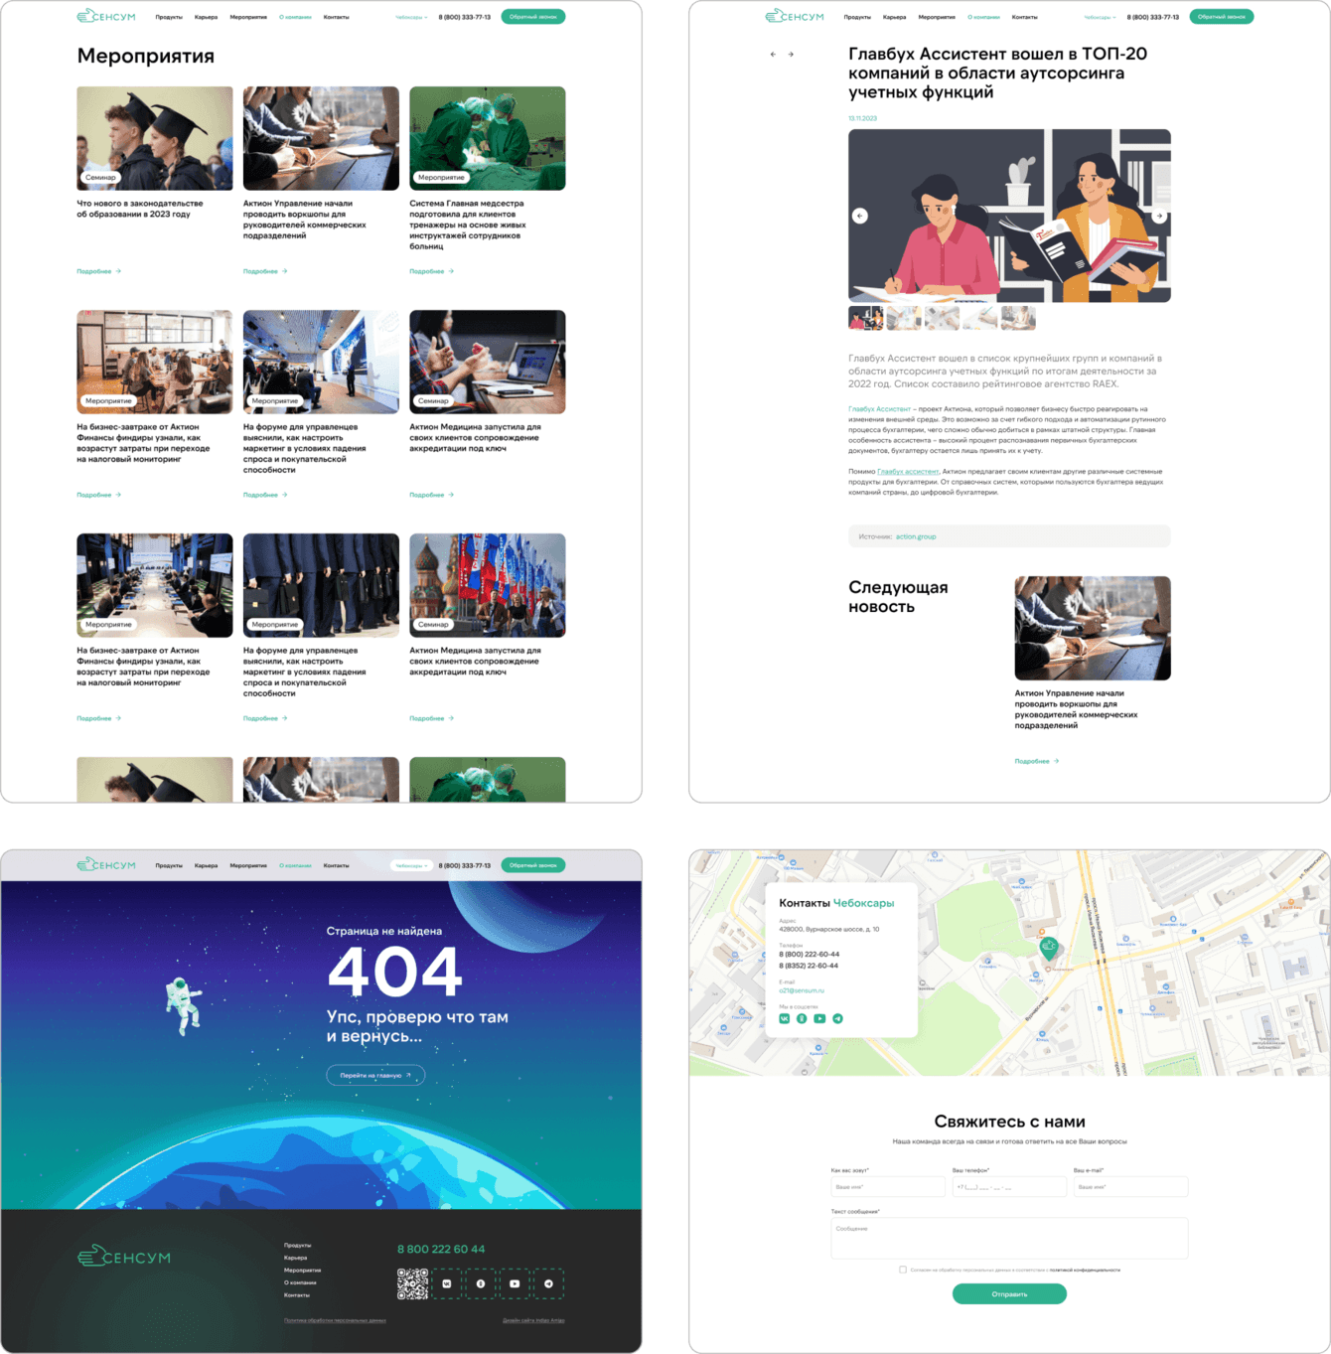Image resolution: width=1331 pixels, height=1354 pixels.
Task: Click the Сенсум logo on the Мероприятия page header
Action: tap(106, 16)
